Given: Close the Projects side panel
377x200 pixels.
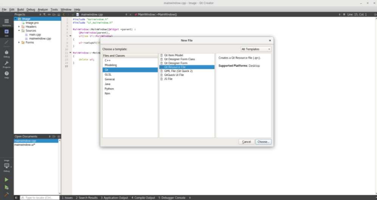Looking at the screenshot, I should (59, 14).
